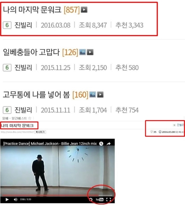
Task: Click author 진빌리 on the 2016.03.08 post
Action: point(23,25)
